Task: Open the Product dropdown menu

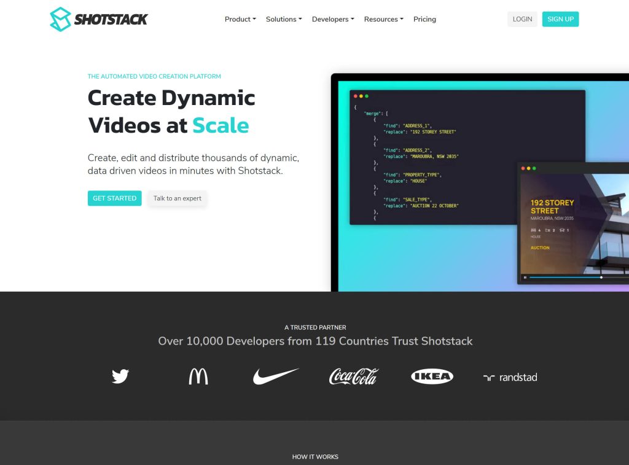Action: click(240, 19)
